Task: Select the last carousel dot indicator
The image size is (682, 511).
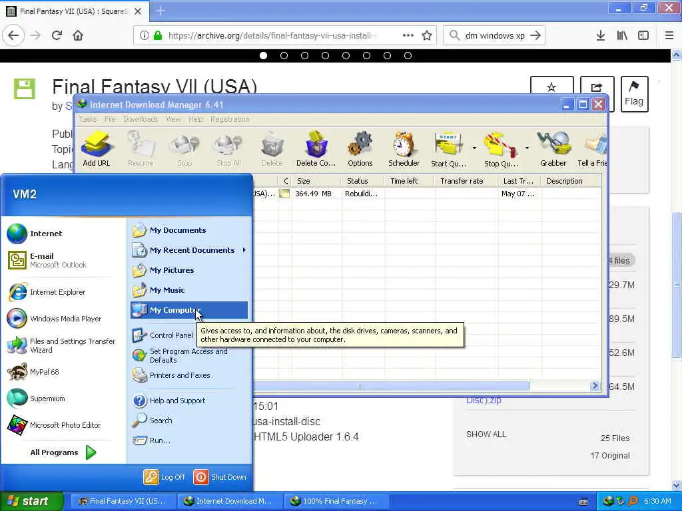Action: pos(408,56)
